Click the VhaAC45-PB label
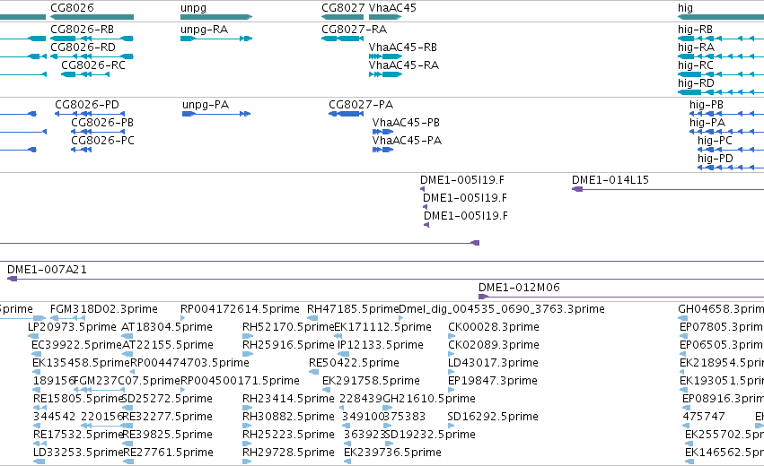 pos(406,123)
